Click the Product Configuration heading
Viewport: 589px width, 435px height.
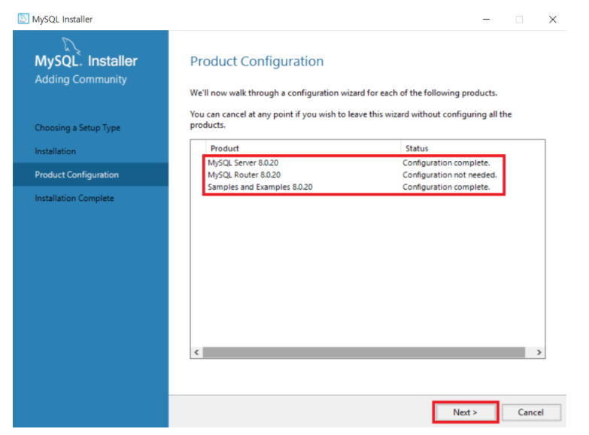point(257,61)
